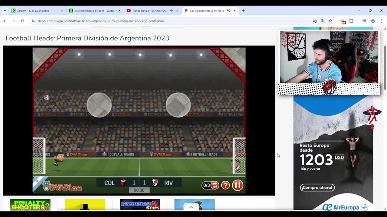Bookmark this page with the star icon
Viewport: 387px width, 217px height.
tap(330, 21)
